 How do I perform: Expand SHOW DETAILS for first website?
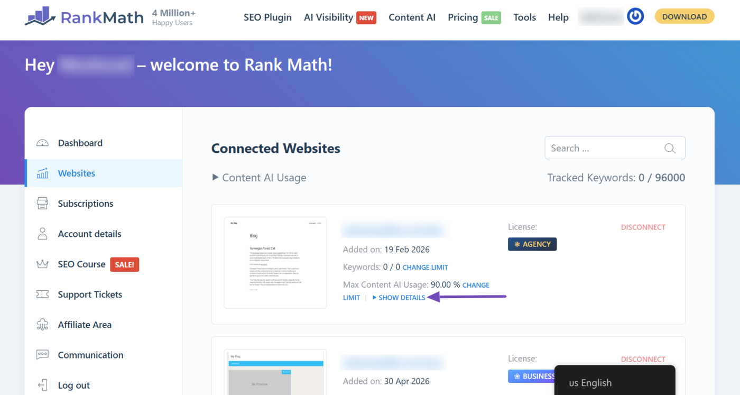399,298
